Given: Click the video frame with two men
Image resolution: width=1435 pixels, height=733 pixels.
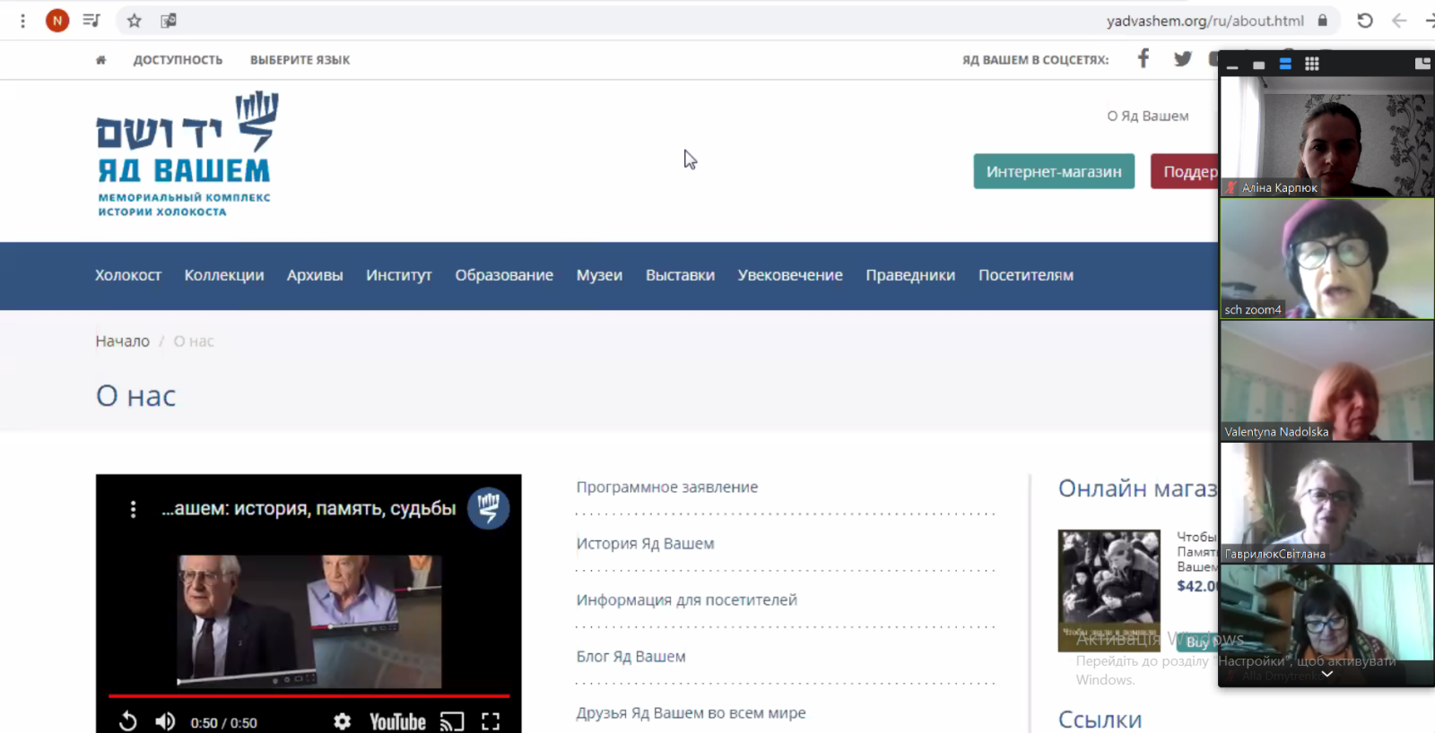Looking at the screenshot, I should pos(309,621).
